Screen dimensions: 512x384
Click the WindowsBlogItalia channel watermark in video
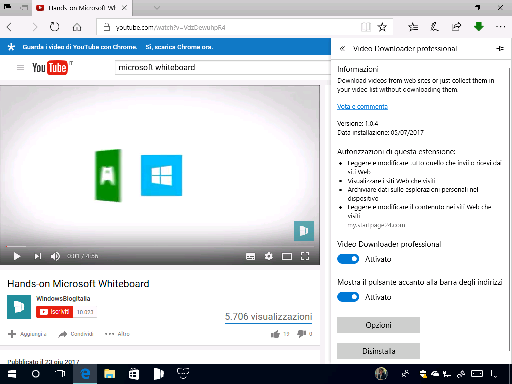(x=304, y=231)
